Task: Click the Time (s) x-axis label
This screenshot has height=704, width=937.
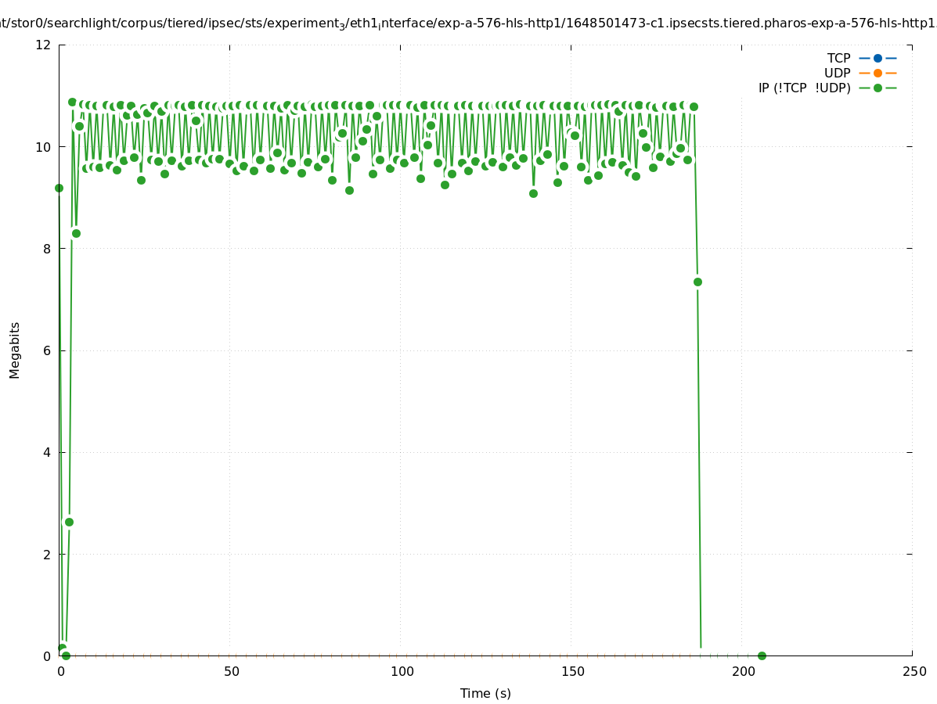Action: click(x=485, y=693)
